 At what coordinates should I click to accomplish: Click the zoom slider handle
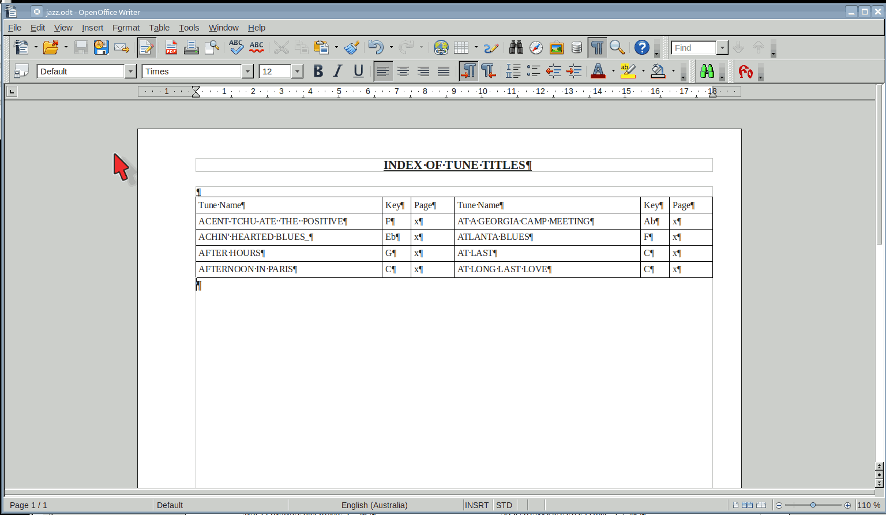click(813, 505)
